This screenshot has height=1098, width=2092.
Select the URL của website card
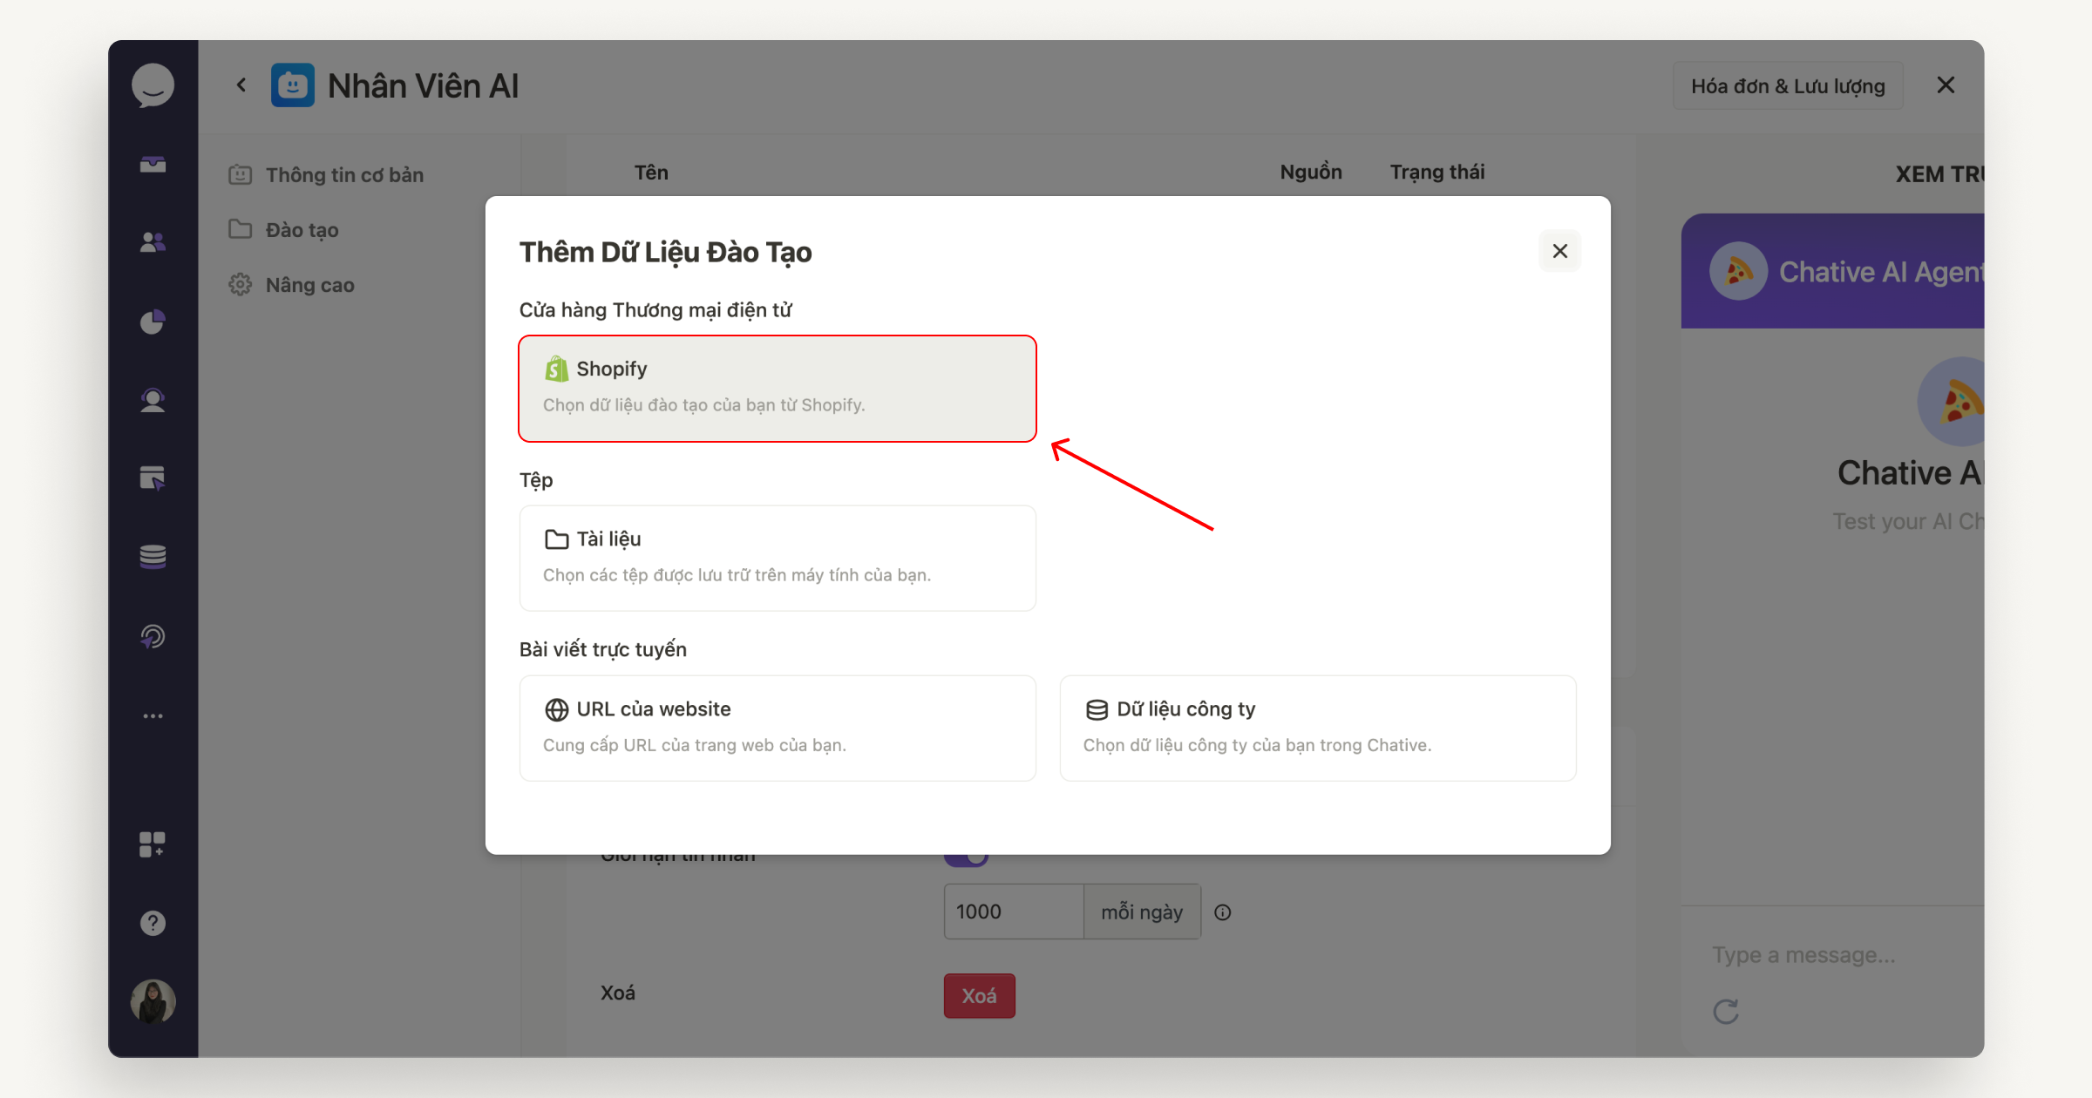tap(778, 729)
